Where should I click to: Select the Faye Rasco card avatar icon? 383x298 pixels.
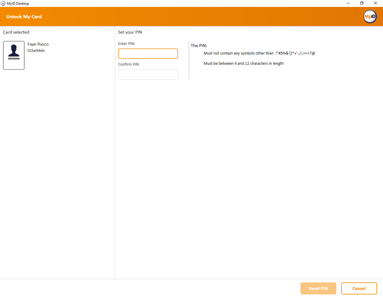click(14, 55)
